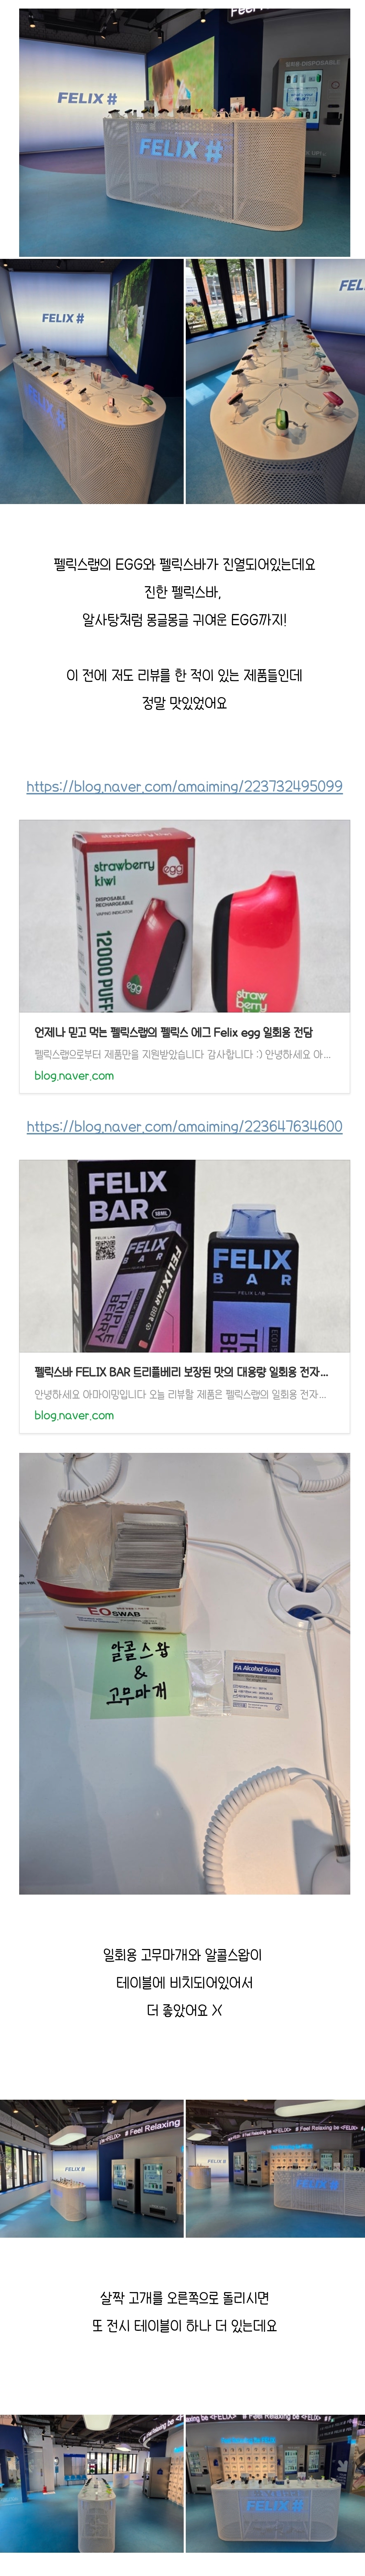Click the strawberry kiwi egg preview image
The width and height of the screenshot is (365, 2576).
tap(184, 916)
